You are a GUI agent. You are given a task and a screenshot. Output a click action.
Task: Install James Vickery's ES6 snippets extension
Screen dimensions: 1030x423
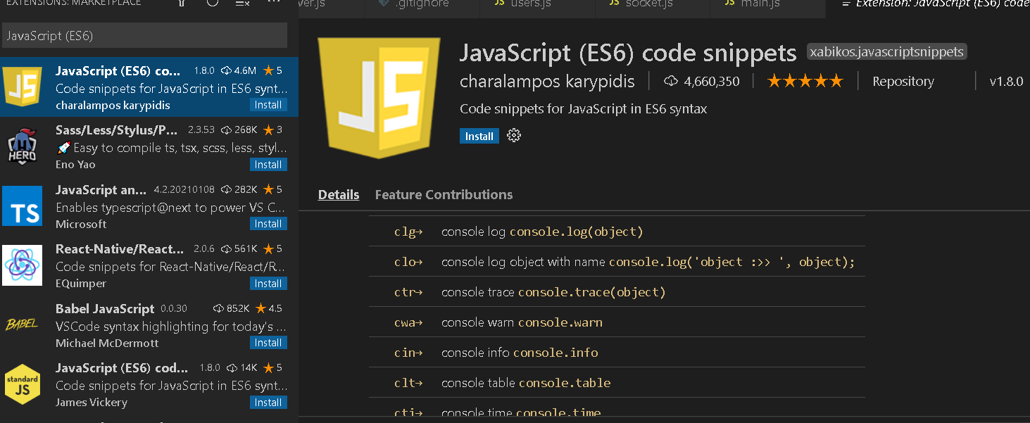268,403
